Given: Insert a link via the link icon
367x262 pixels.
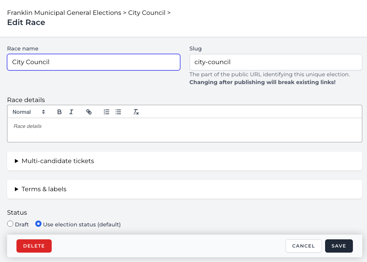Looking at the screenshot, I should tap(89, 112).
